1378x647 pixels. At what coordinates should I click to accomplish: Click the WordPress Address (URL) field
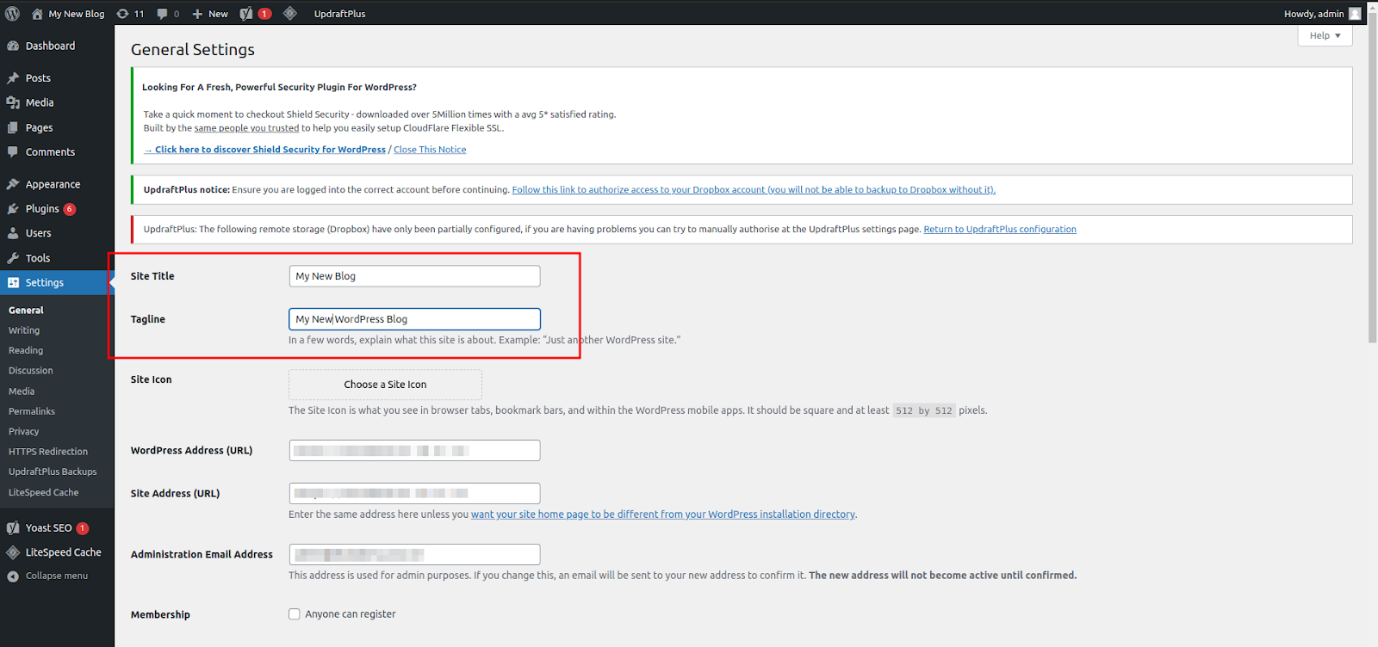[414, 451]
